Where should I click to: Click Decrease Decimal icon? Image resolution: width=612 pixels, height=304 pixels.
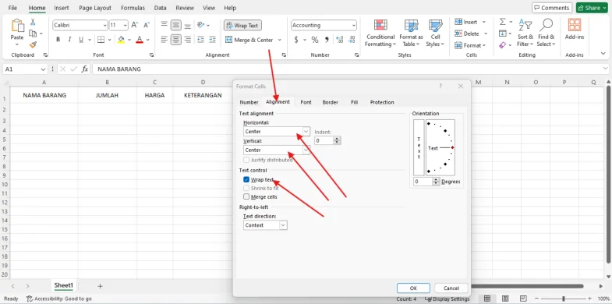[352, 40]
